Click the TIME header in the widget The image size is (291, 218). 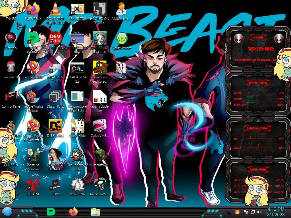pyautogui.click(x=258, y=37)
